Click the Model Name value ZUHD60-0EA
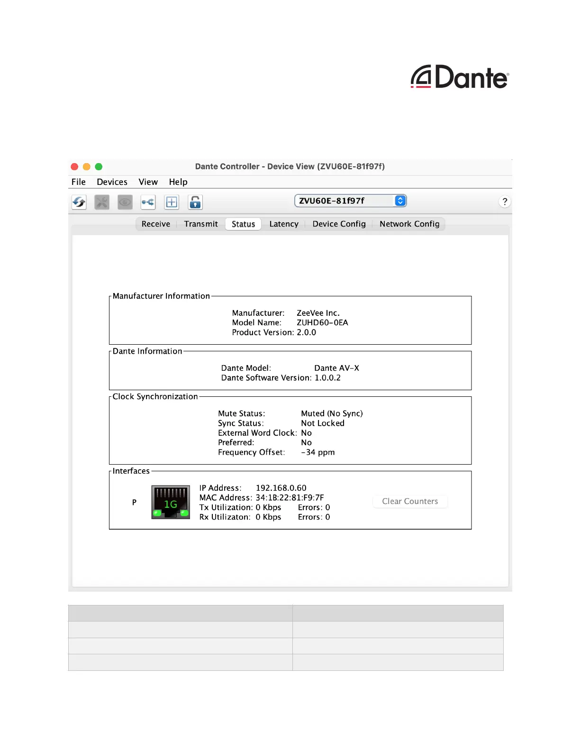This screenshot has height=751, width=580. (322, 322)
